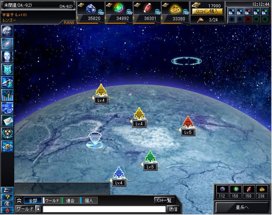The height and width of the screenshot is (215, 272).
Task: Open the planet view sidebar icon
Action: click(x=7, y=31)
